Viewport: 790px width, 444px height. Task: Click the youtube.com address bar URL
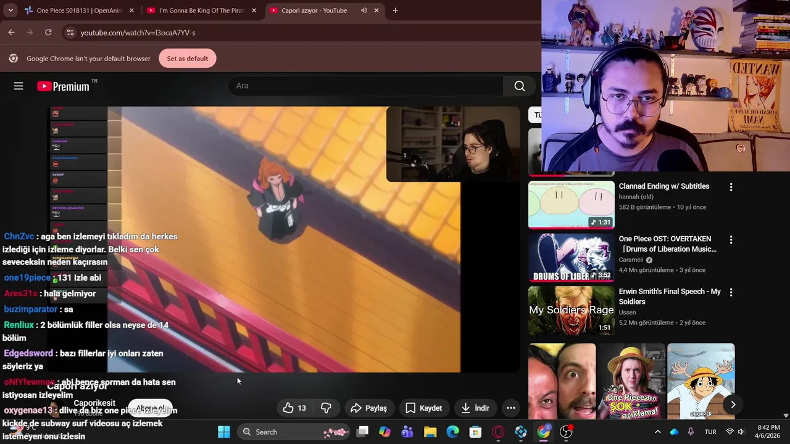pos(138,33)
